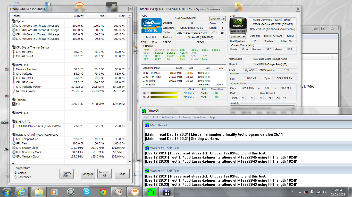Click the Configure button
The image size is (352, 197).
point(88,174)
